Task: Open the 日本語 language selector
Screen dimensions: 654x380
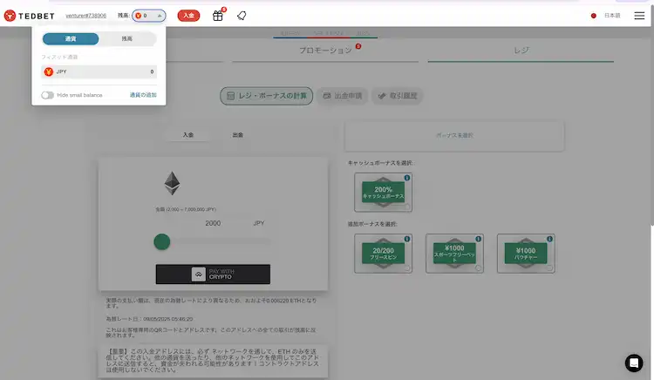Action: click(612, 16)
